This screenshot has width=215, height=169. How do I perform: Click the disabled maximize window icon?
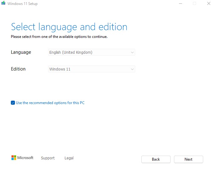(x=194, y=3)
